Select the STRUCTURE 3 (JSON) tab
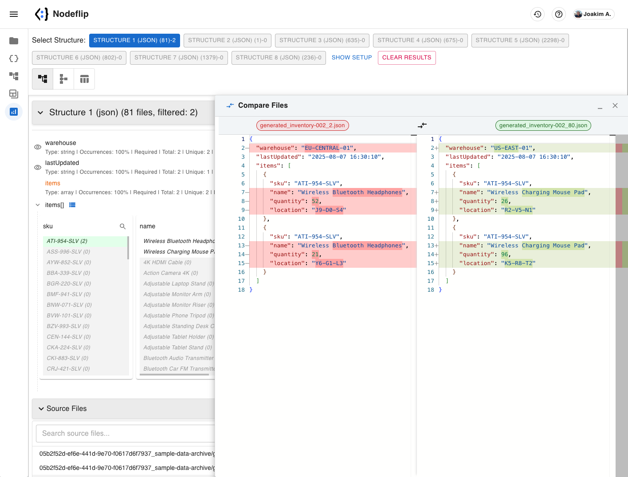Image resolution: width=628 pixels, height=477 pixels. coord(322,40)
